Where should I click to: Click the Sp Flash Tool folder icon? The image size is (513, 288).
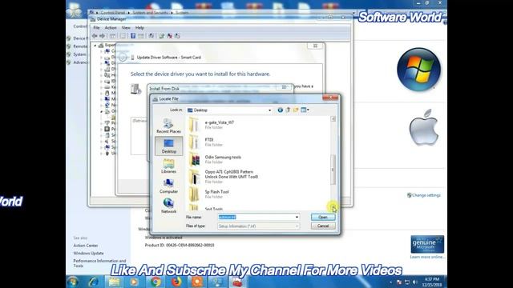pos(194,194)
